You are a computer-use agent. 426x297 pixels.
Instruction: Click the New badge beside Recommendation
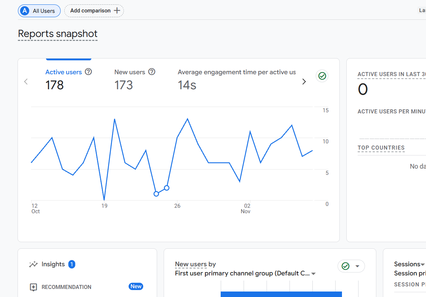(136, 286)
